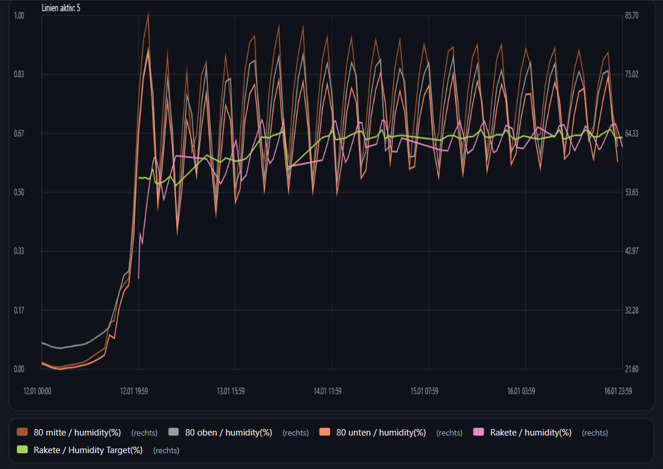Click the brown 80 mitte color swatch
The width and height of the screenshot is (663, 469).
[x=23, y=433]
